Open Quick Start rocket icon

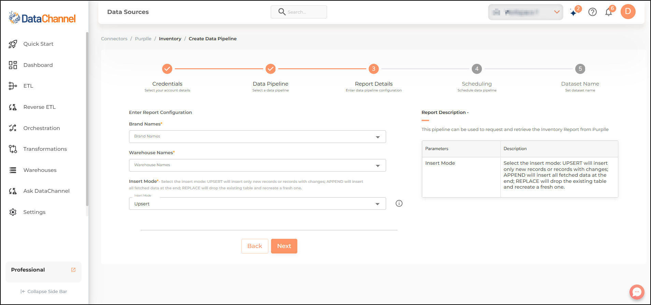(x=13, y=44)
